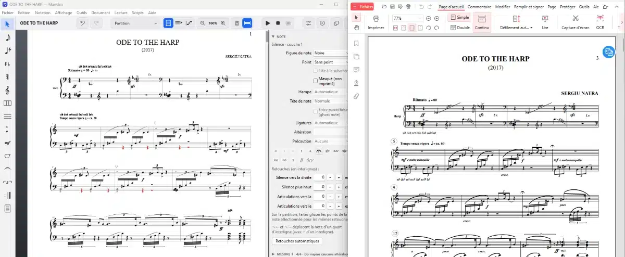Open the Fichiers menu in PDF viewer

click(362, 7)
